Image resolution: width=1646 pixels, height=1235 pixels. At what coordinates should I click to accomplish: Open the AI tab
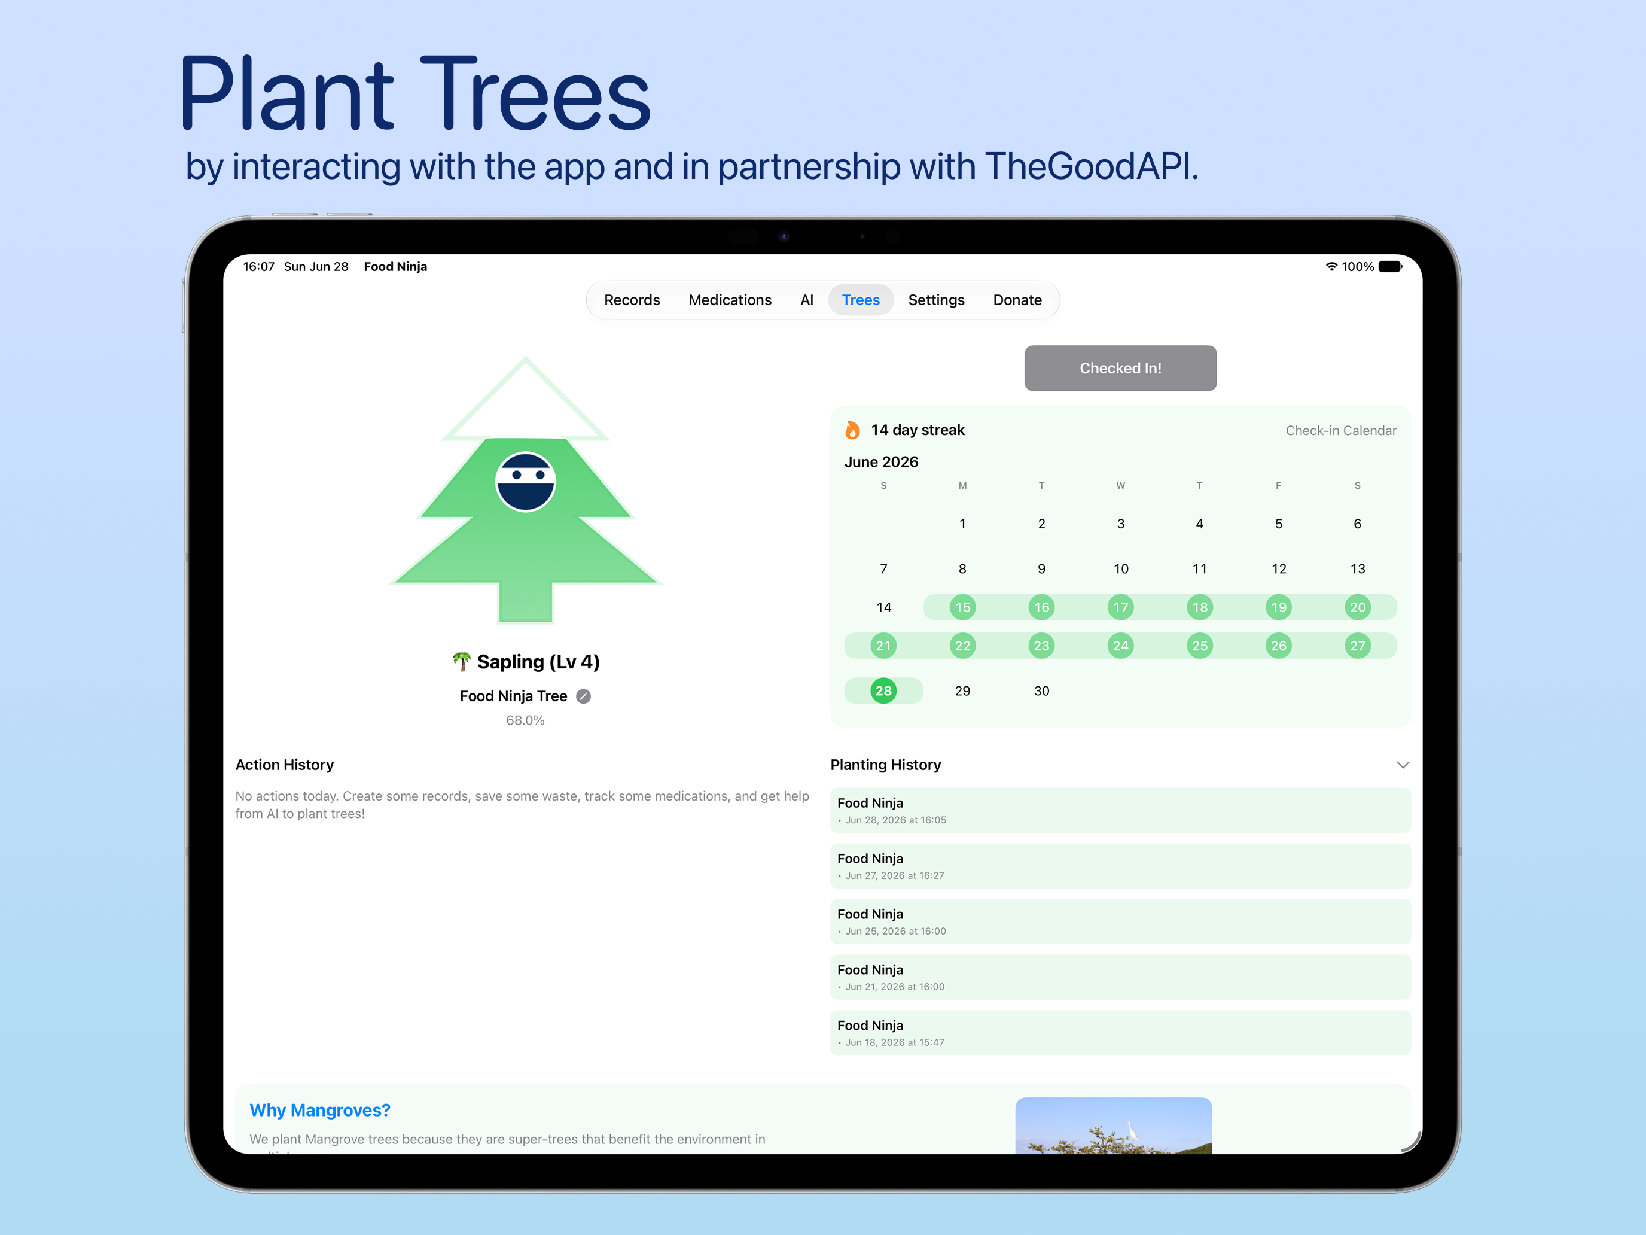coord(807,300)
